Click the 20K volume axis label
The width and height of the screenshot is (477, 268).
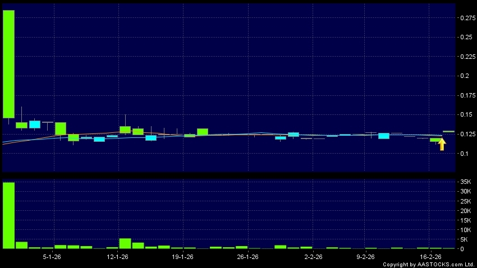465,211
